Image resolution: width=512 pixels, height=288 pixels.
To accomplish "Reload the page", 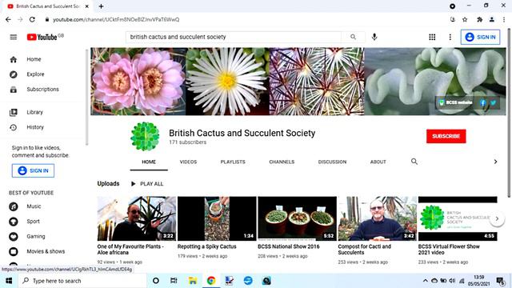I will (x=32, y=19).
